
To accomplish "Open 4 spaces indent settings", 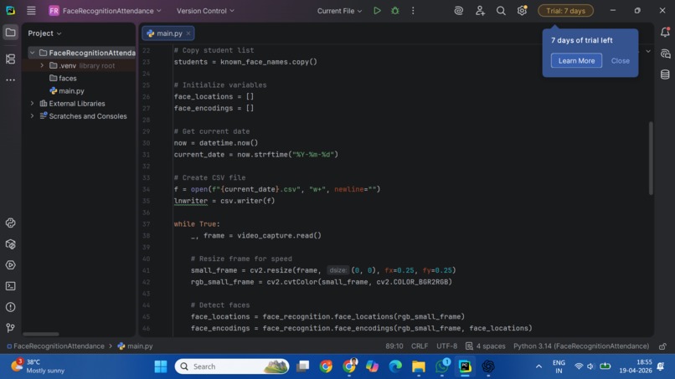I will point(486,346).
